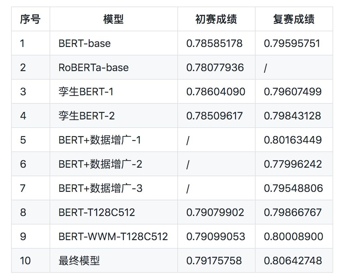Click row number 10
Screen dimensions: 341x278
25,261
